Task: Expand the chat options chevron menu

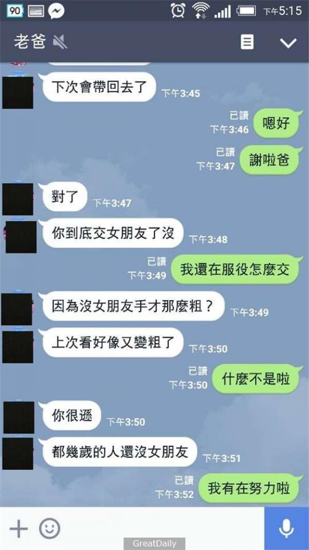Action: (288, 43)
